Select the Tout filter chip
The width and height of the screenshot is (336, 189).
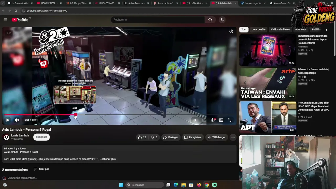(x=244, y=29)
